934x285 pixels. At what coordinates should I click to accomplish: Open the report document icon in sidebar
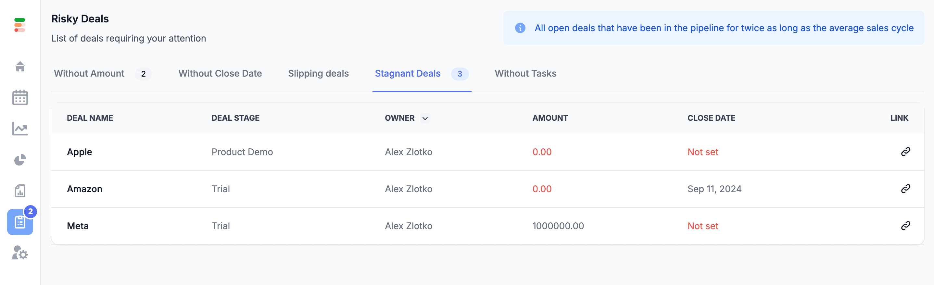point(20,191)
